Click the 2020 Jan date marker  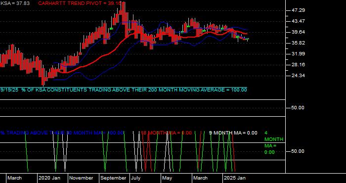coord(49,178)
